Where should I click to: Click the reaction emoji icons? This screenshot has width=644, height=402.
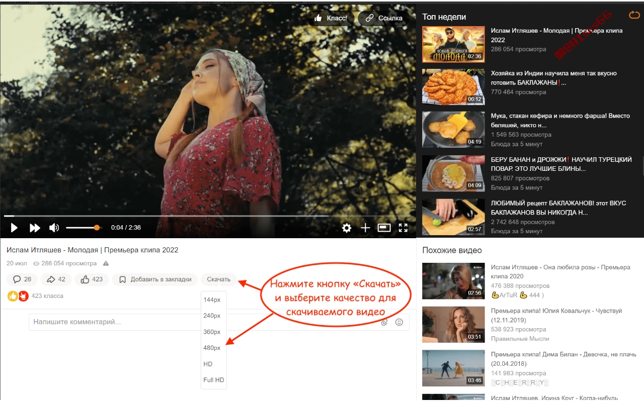click(x=18, y=296)
